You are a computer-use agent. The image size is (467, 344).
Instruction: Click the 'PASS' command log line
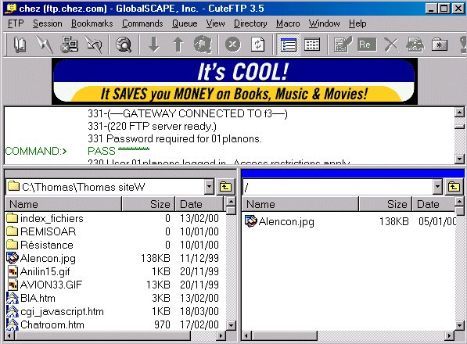point(119,151)
